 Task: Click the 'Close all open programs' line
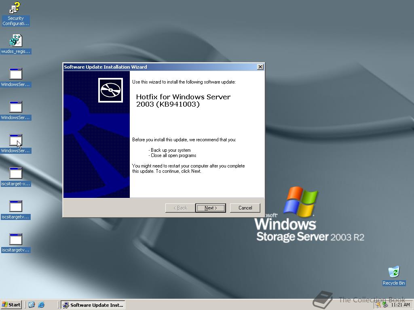click(172, 155)
